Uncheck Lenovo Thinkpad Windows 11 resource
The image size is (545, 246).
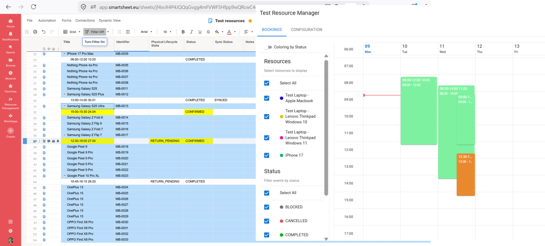point(267,137)
